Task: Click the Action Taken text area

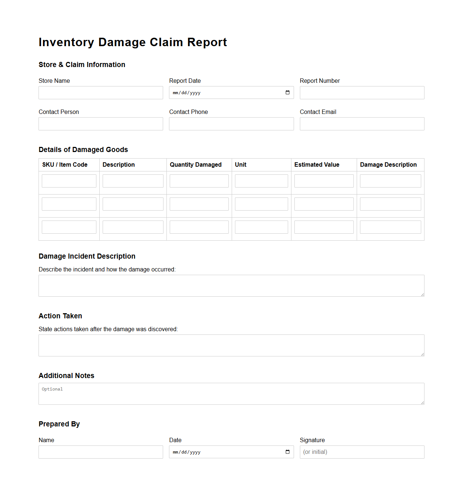Action: pyautogui.click(x=231, y=345)
